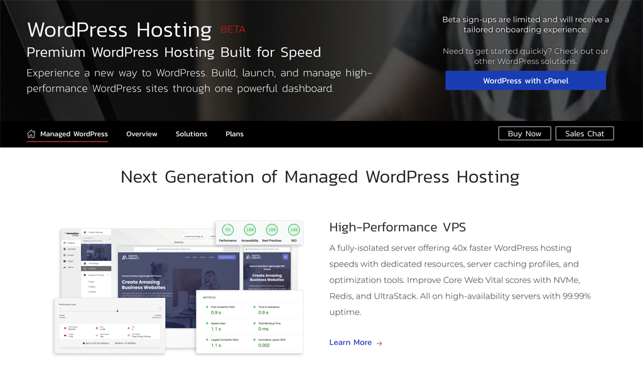The image size is (643, 377).
Task: Click 'Create Amazing Business Websites' in desktop preview
Action: [144, 285]
